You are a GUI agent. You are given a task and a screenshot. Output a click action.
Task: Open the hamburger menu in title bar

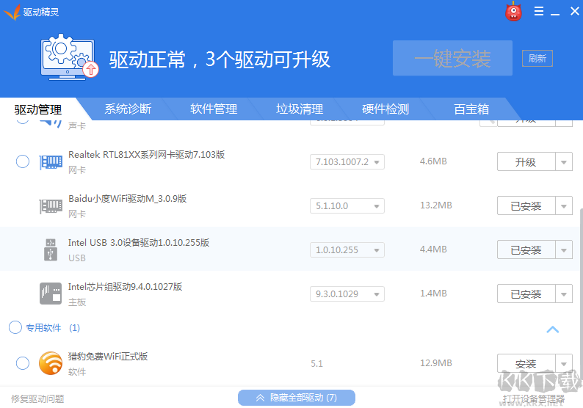539,11
